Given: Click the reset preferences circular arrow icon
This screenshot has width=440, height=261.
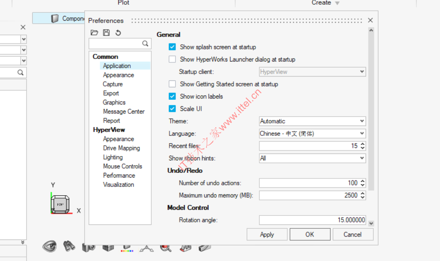Looking at the screenshot, I should (x=118, y=33).
